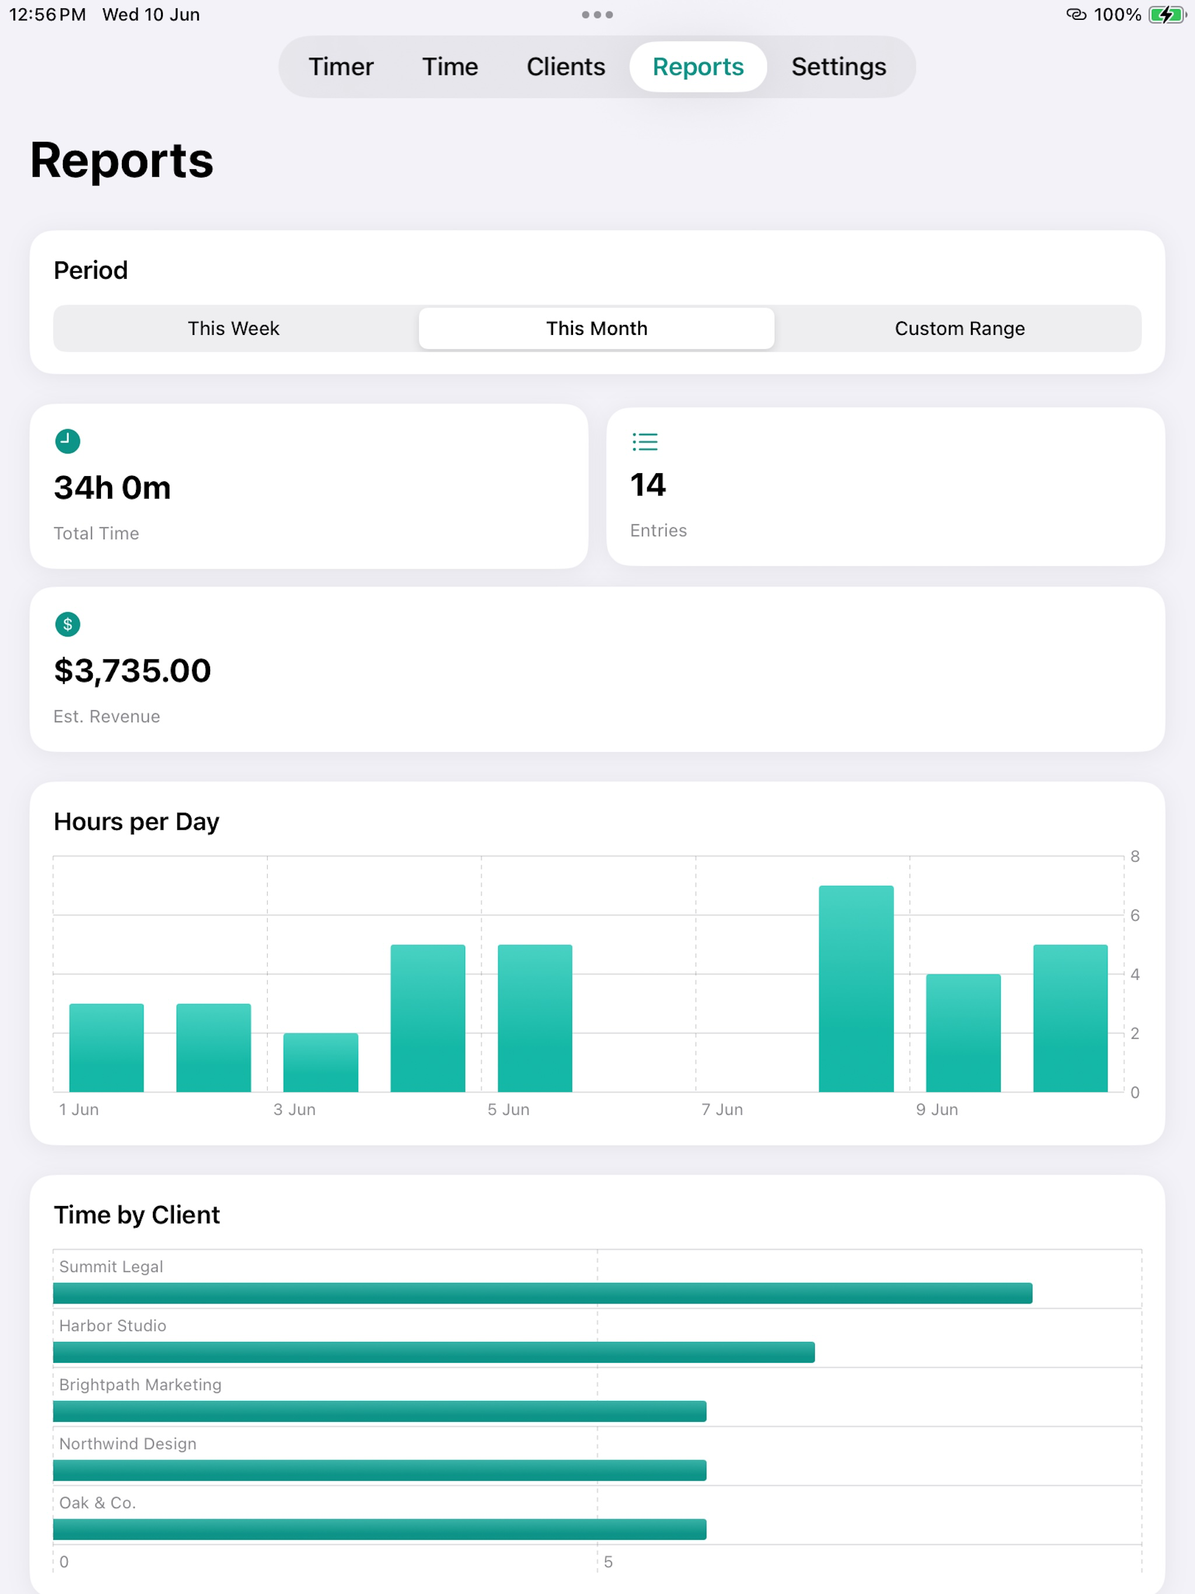Tap the 10 Jun bar in chart
This screenshot has width=1195, height=1594.
pyautogui.click(x=1071, y=1018)
